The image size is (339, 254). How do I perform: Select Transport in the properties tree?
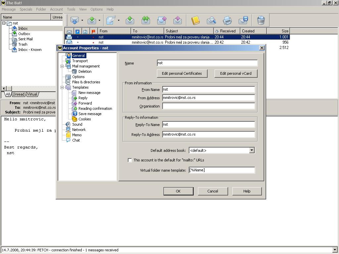coord(80,61)
